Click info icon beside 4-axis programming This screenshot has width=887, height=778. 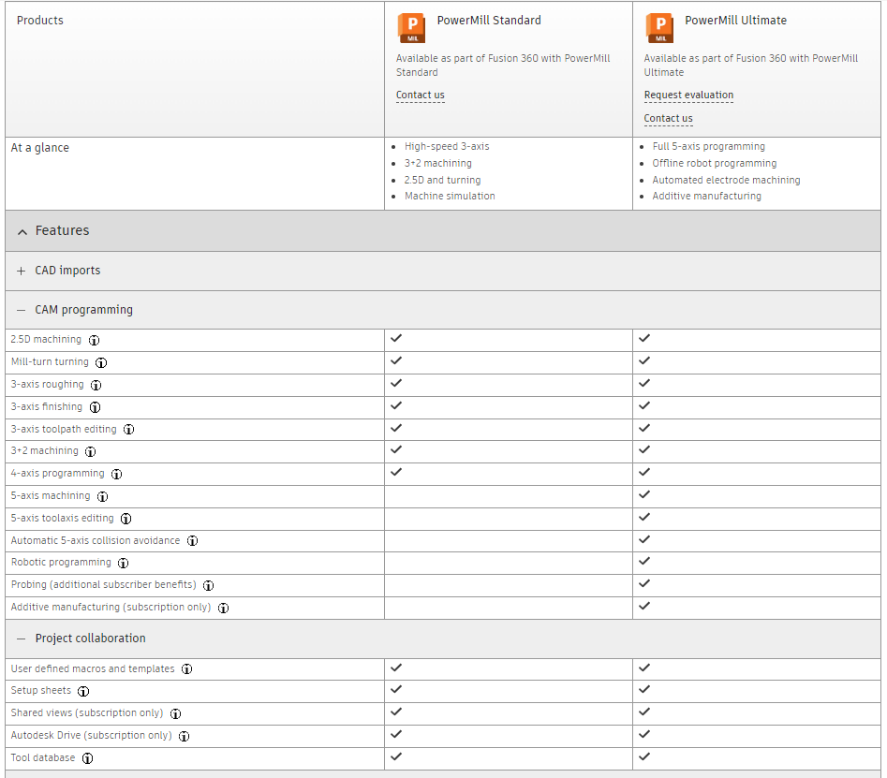point(116,474)
